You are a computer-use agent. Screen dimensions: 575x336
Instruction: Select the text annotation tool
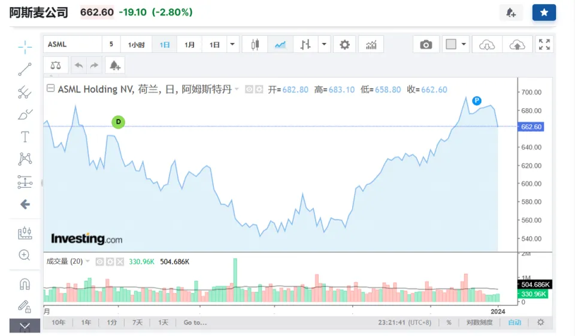(25, 137)
